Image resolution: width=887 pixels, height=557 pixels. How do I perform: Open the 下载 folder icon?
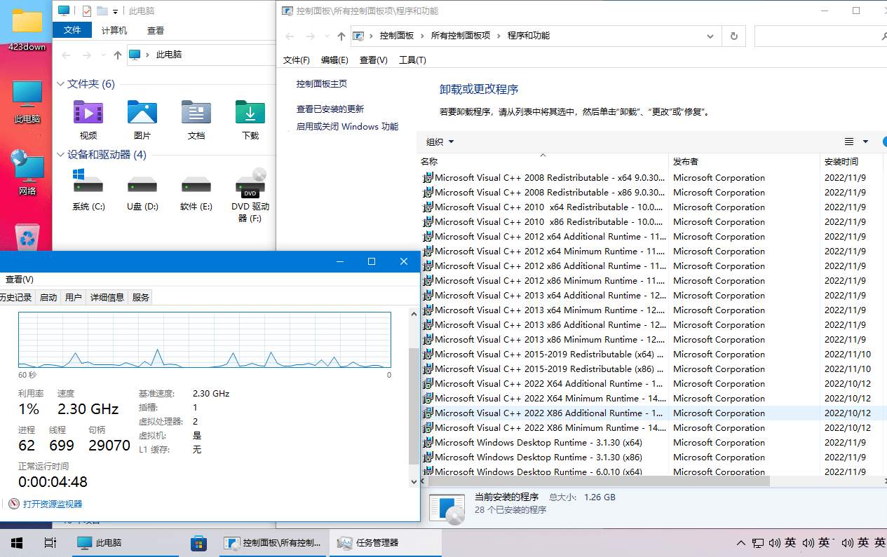coord(250,113)
